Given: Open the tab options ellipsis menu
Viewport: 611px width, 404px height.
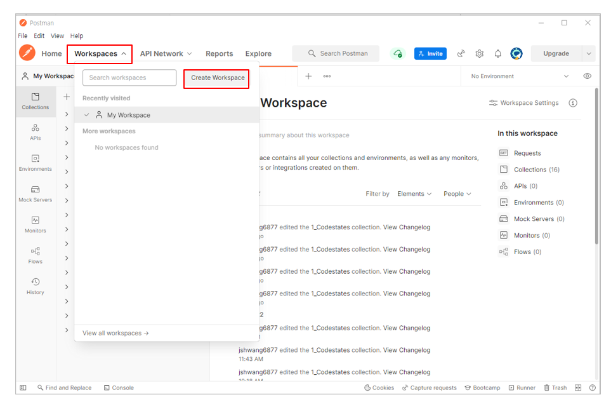Looking at the screenshot, I should [327, 76].
